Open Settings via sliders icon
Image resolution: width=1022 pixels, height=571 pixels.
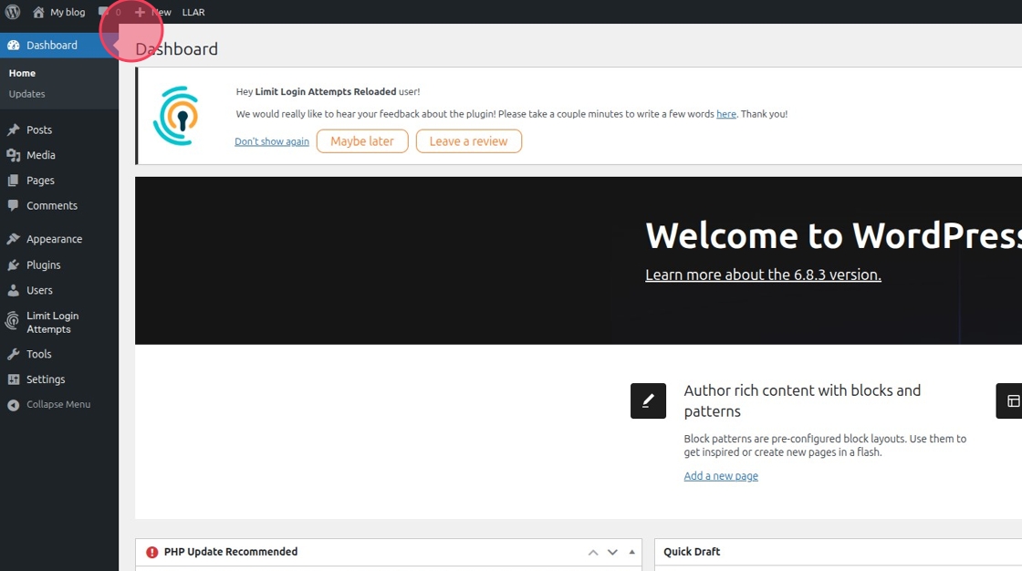coord(13,379)
